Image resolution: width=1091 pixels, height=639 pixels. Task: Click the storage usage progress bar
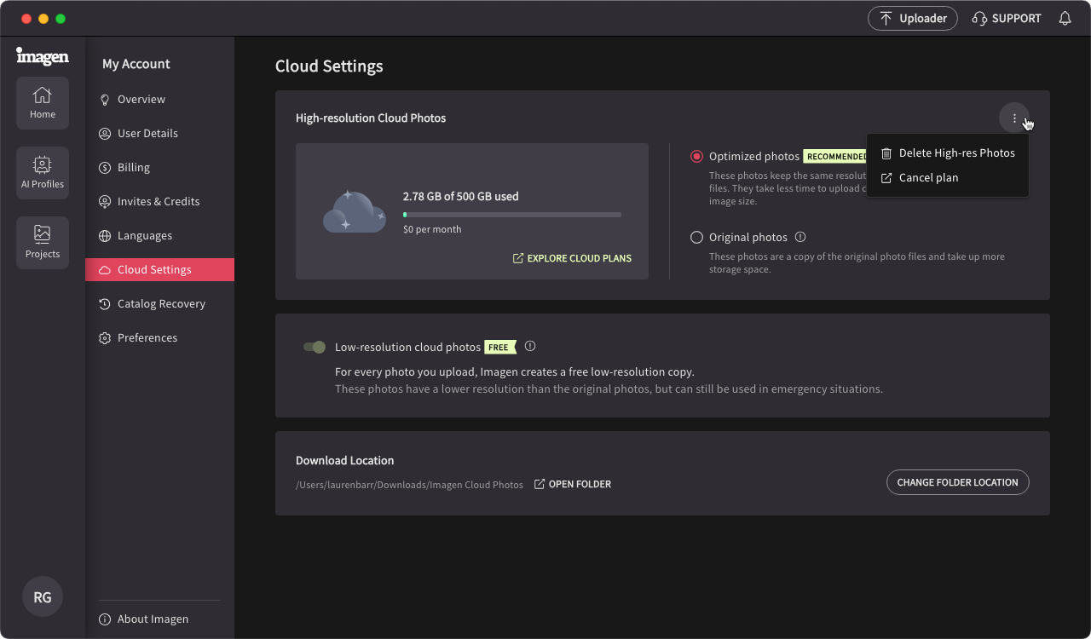[x=512, y=215]
